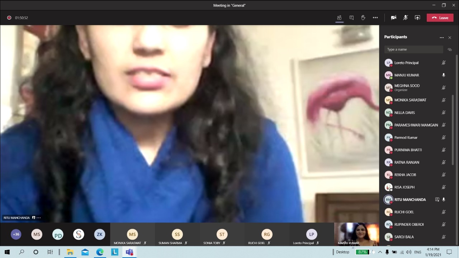
Task: Click the share invite link icon
Action: point(450,49)
